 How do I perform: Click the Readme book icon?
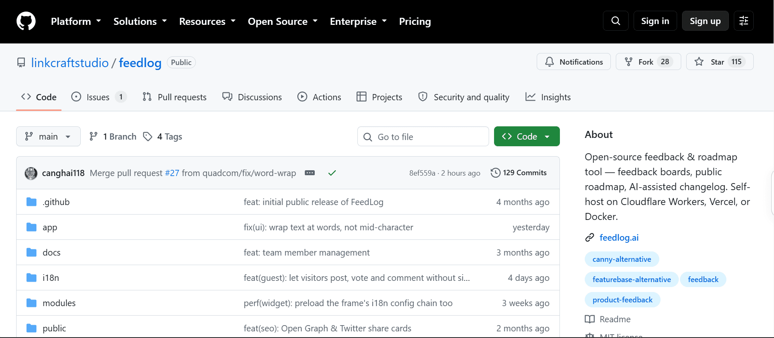point(590,319)
